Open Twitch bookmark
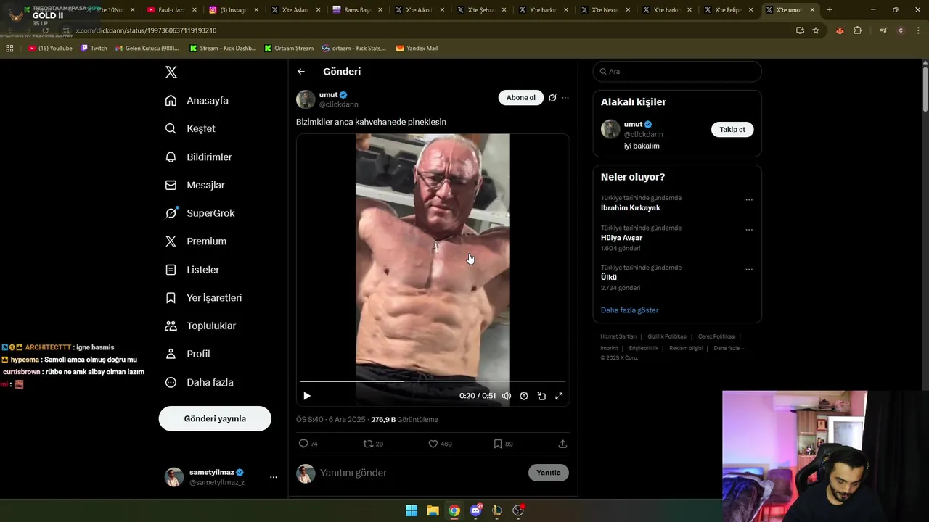929x522 pixels. point(94,49)
